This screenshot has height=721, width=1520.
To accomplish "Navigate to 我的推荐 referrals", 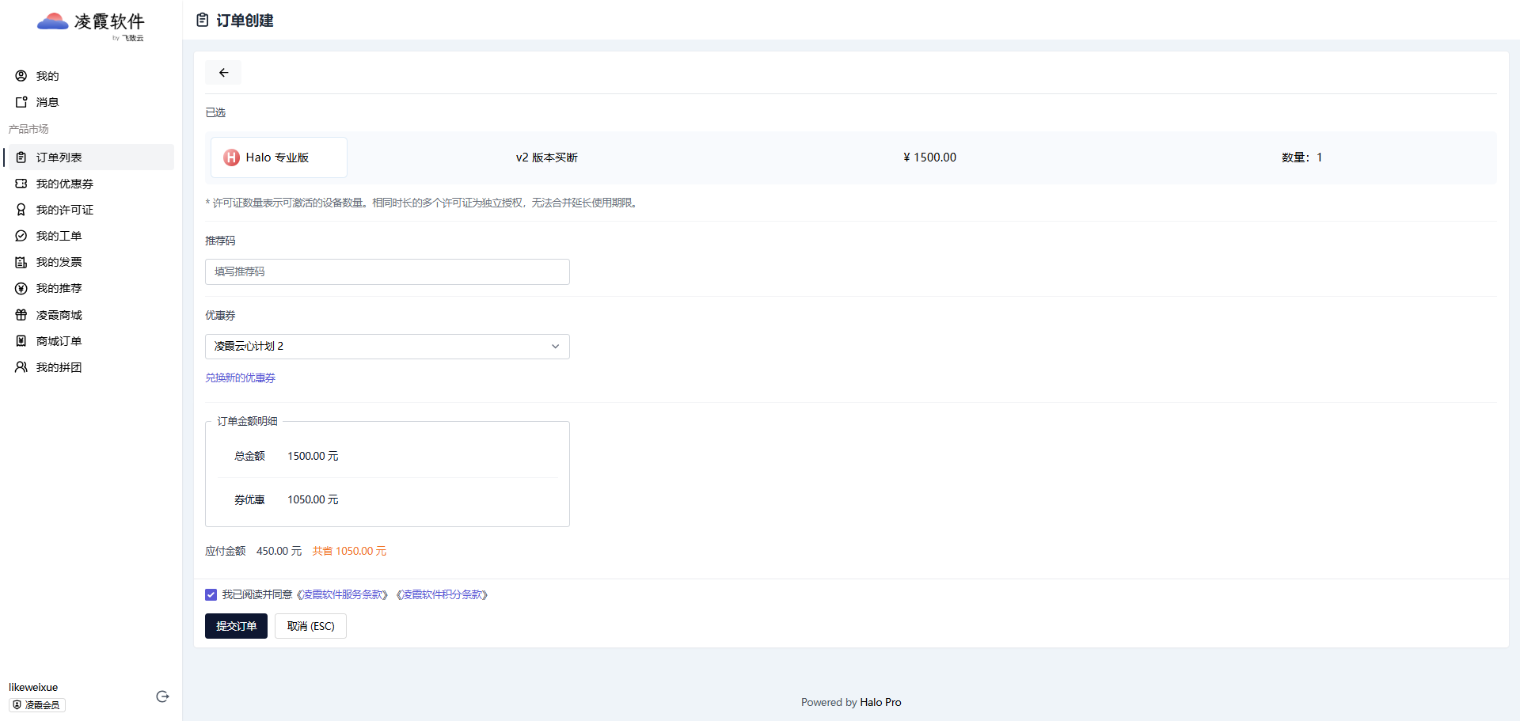I will (59, 288).
